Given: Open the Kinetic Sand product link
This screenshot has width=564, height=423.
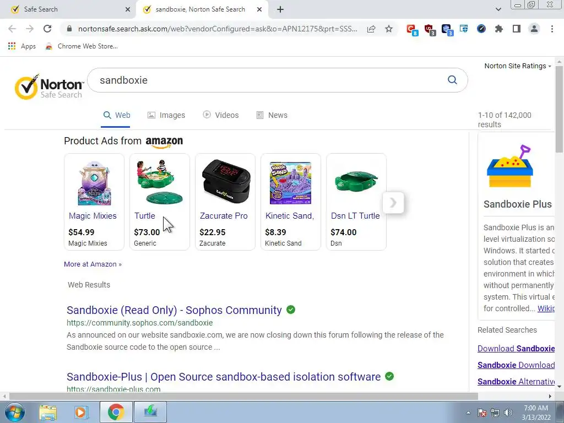Looking at the screenshot, I should [290, 216].
